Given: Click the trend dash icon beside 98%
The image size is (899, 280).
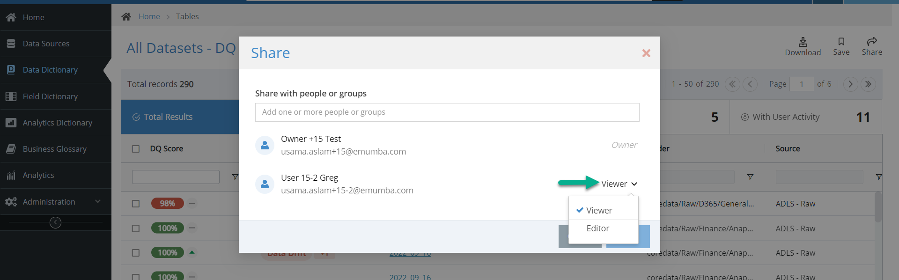Looking at the screenshot, I should coord(192,203).
